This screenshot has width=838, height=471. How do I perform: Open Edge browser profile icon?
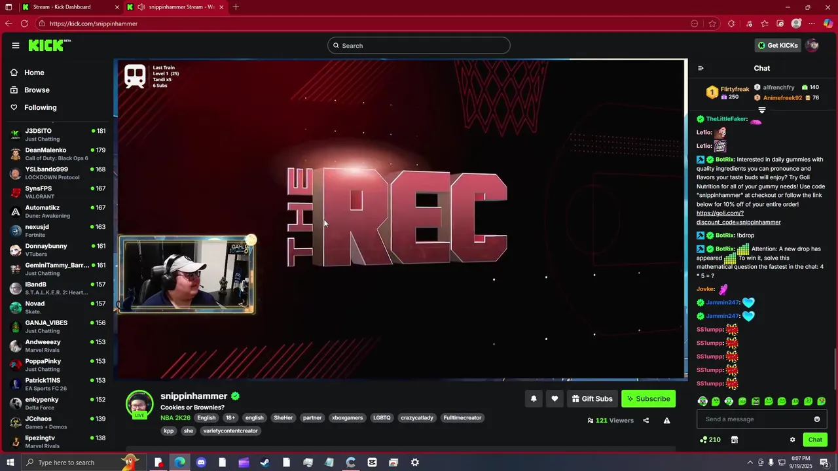(x=796, y=24)
